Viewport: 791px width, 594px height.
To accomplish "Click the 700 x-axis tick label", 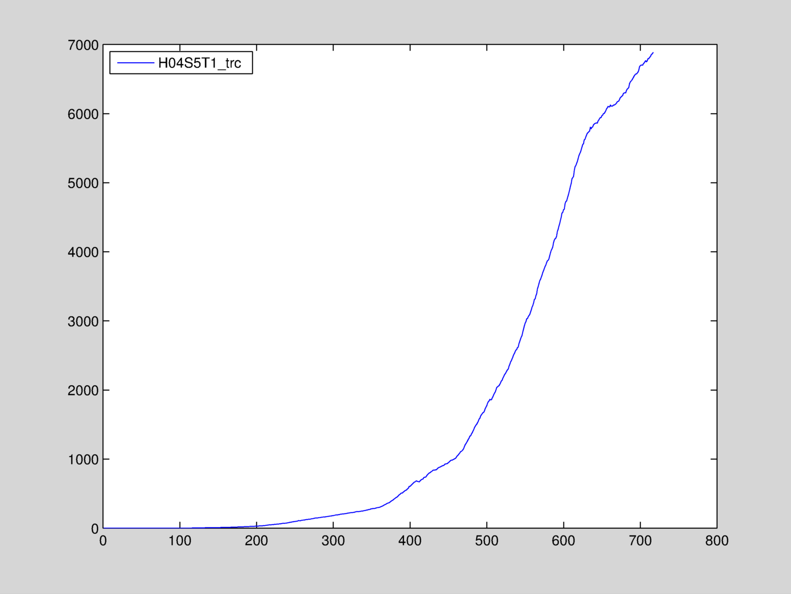I will (640, 541).
